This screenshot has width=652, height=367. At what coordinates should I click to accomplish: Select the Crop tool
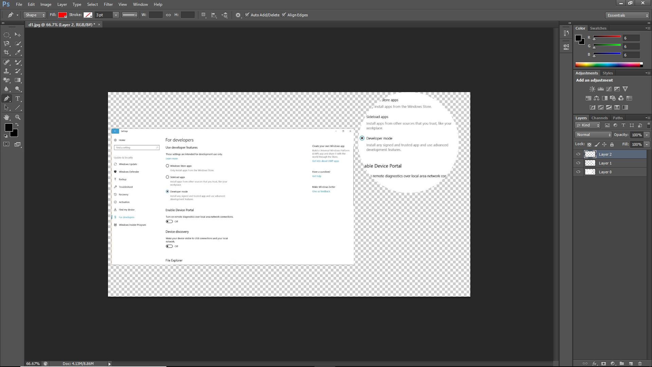pos(6,52)
